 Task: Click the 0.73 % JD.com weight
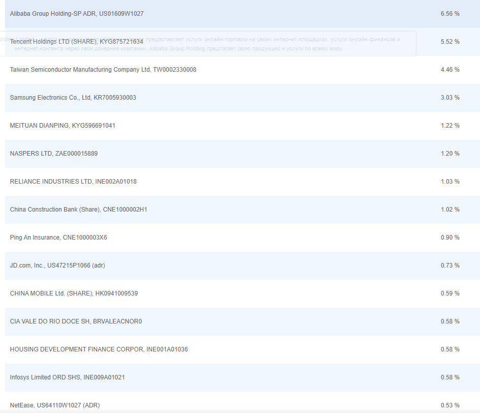(x=450, y=265)
